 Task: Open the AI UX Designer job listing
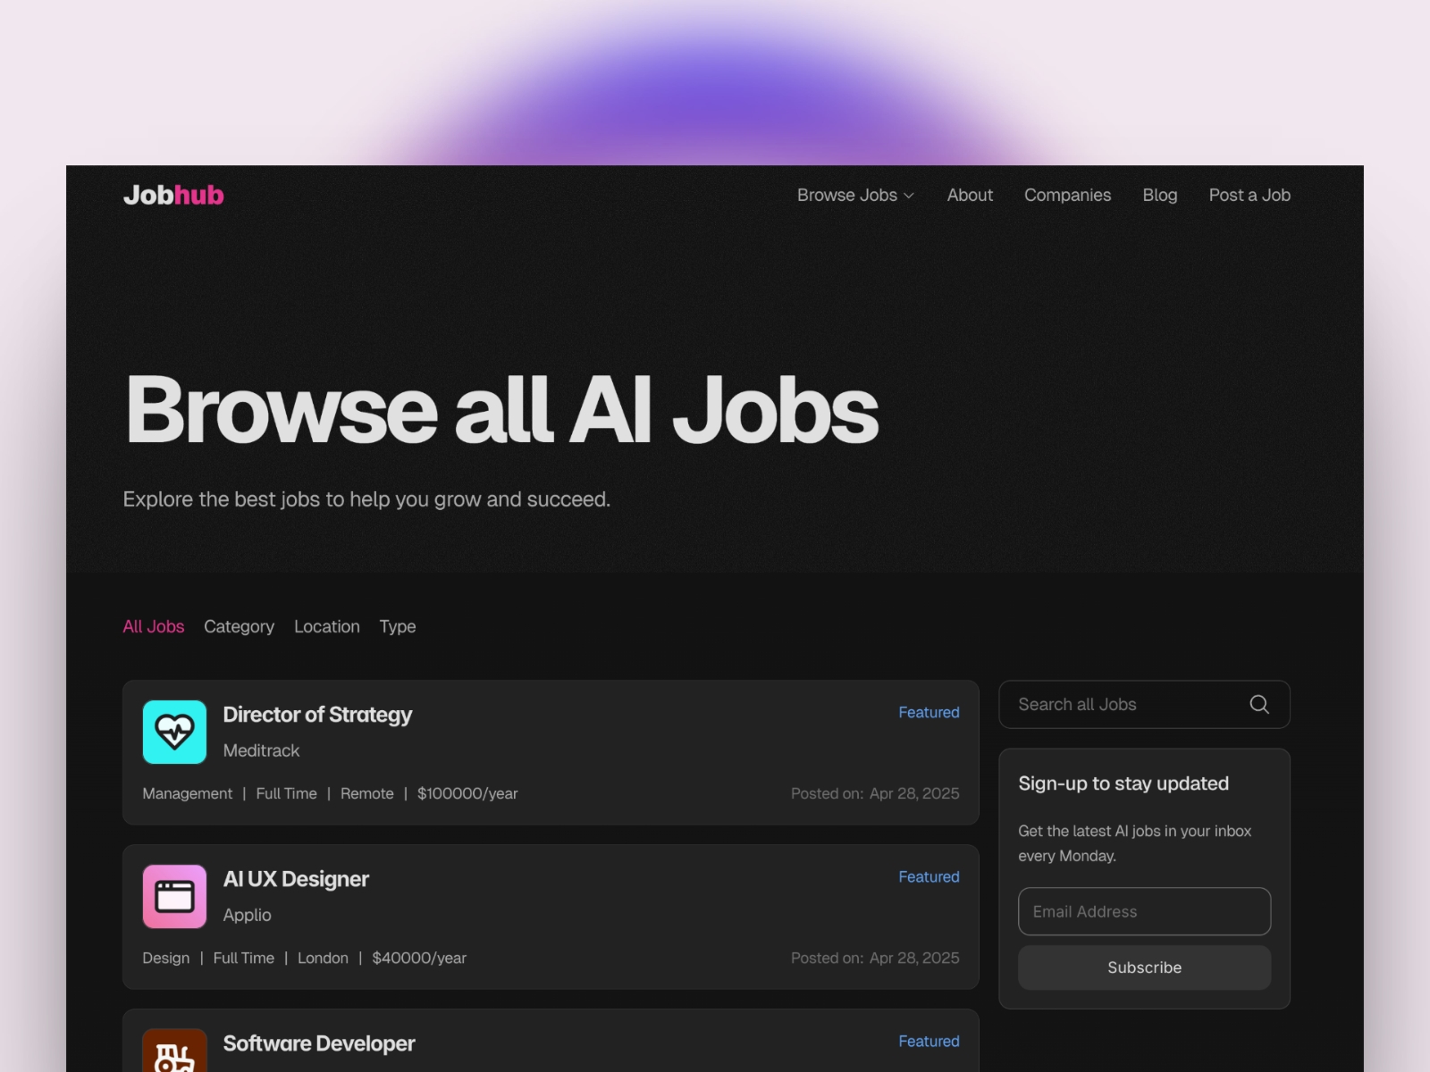pos(296,878)
